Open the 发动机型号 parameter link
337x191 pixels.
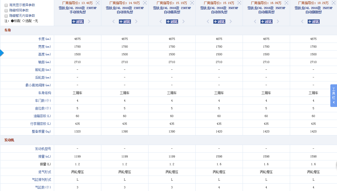point(43,149)
